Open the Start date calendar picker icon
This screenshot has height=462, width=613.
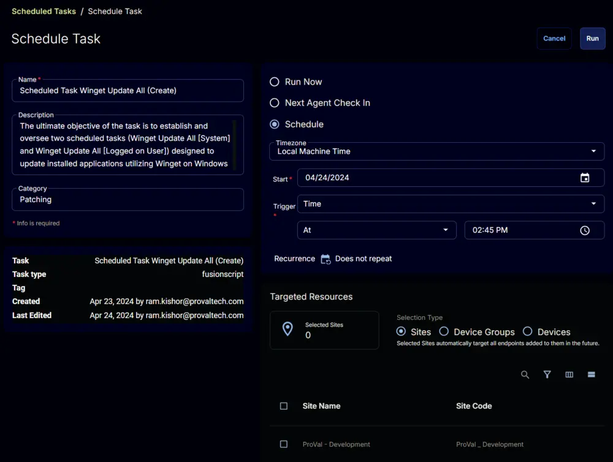[584, 178]
